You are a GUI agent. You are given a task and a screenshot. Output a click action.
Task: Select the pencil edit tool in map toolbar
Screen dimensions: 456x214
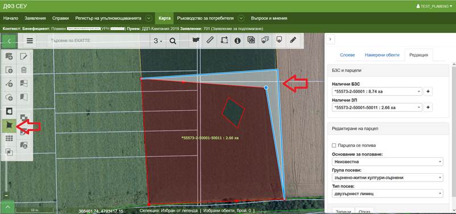coord(293,40)
